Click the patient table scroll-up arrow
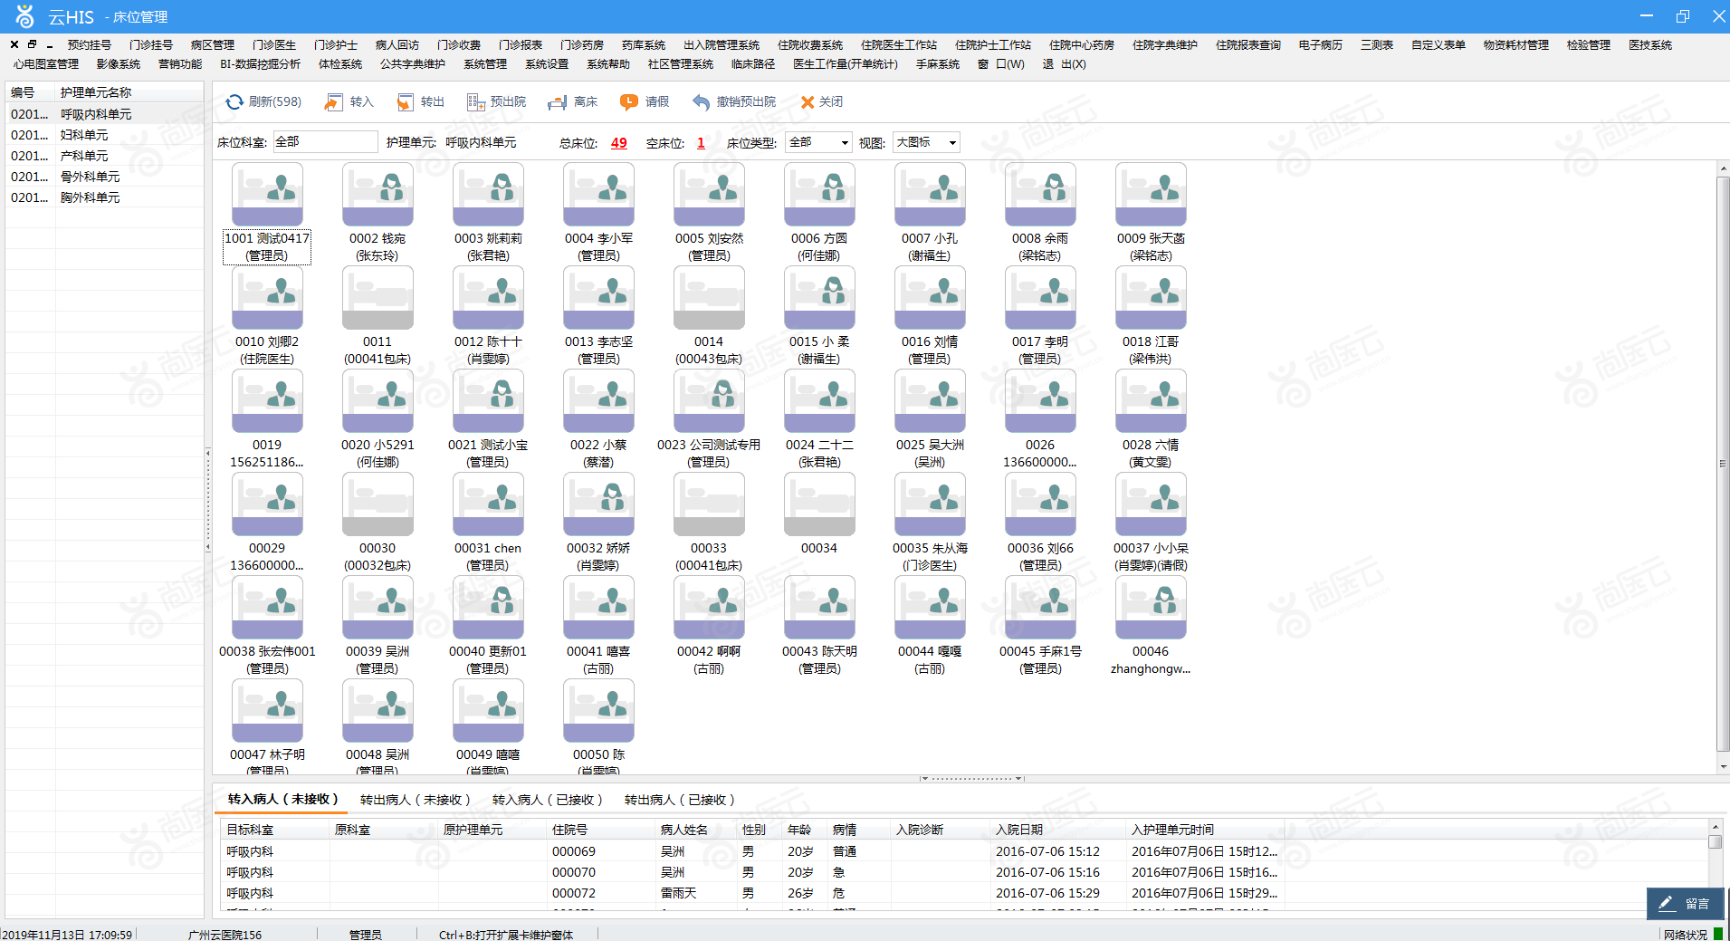This screenshot has height=941, width=1730. pyautogui.click(x=1715, y=827)
